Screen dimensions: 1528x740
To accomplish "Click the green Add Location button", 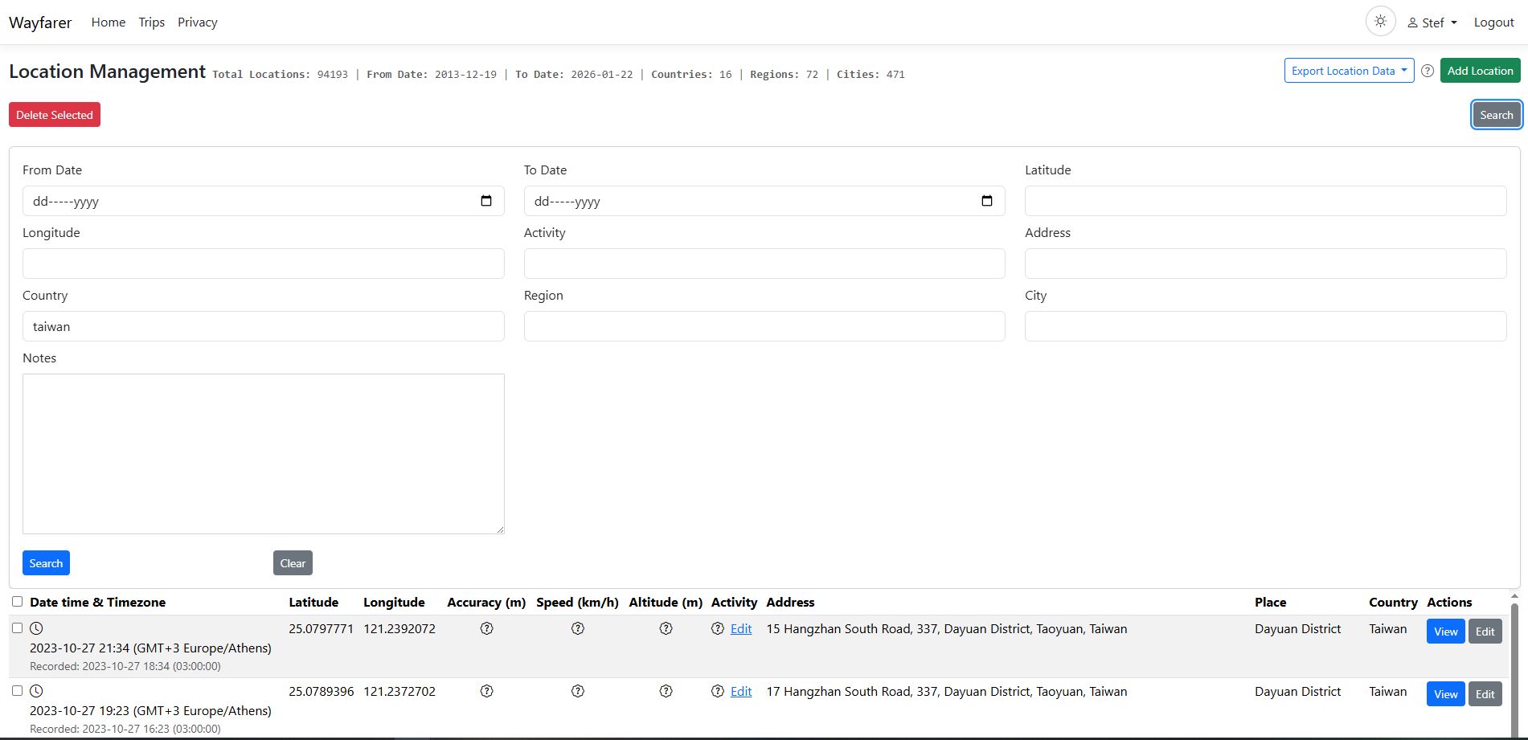I will coord(1480,71).
